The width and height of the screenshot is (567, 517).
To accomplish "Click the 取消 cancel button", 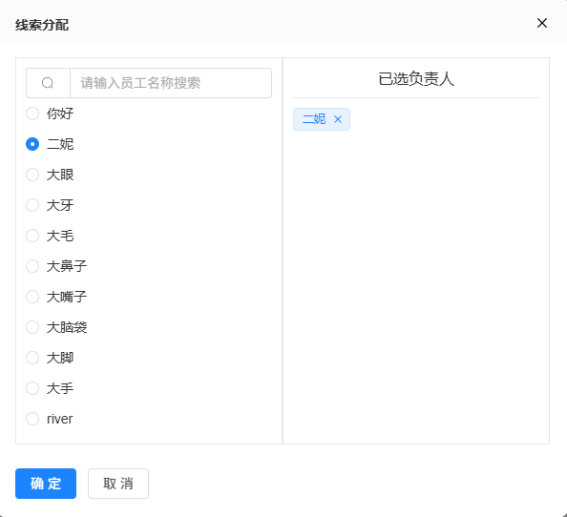I will (x=118, y=484).
